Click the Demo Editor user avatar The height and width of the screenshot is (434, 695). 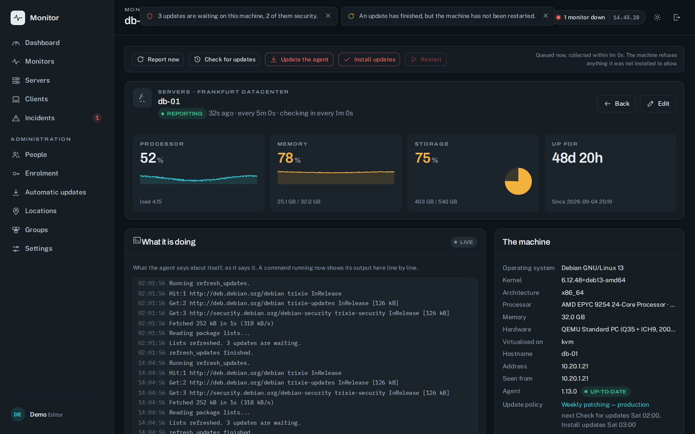click(x=18, y=415)
